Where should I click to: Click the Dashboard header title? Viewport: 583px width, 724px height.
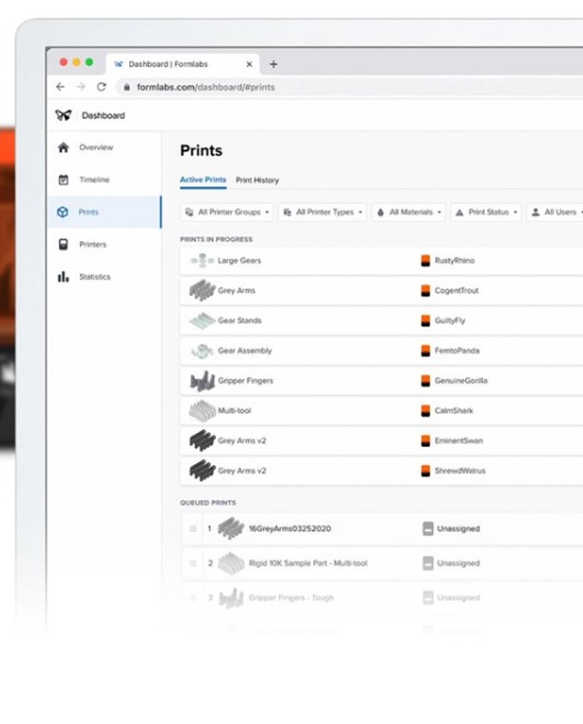103,115
